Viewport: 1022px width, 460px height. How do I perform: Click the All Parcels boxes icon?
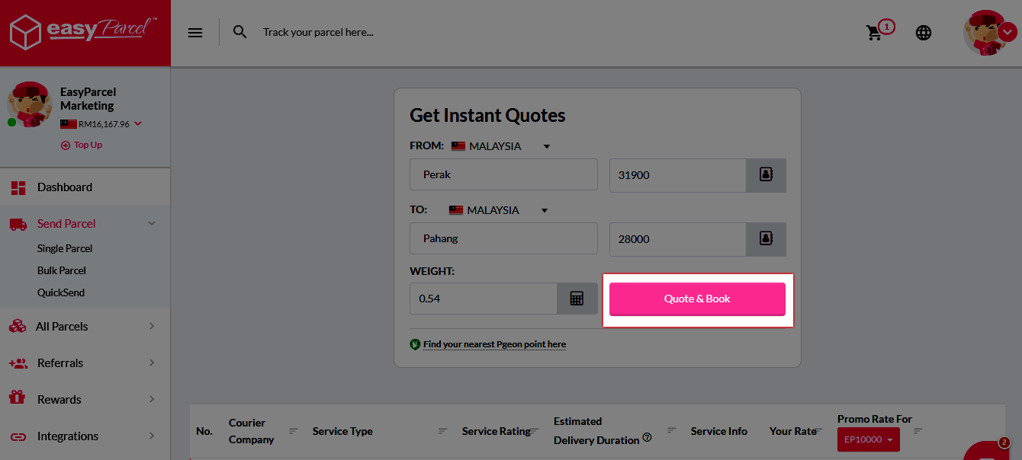18,326
